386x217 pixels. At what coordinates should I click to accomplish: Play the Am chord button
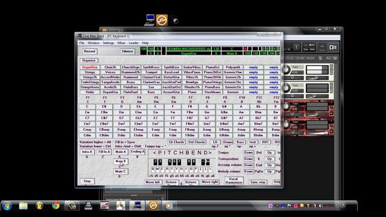coord(241,112)
